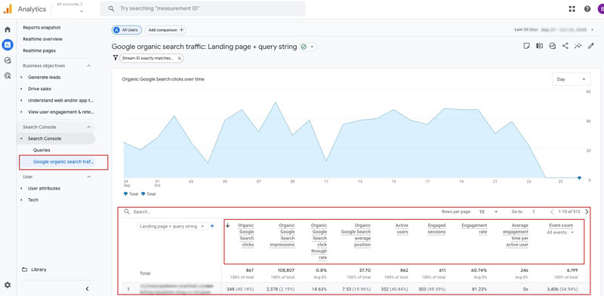Expand Generate leads topic
This screenshot has width=604, height=296.
pos(21,78)
